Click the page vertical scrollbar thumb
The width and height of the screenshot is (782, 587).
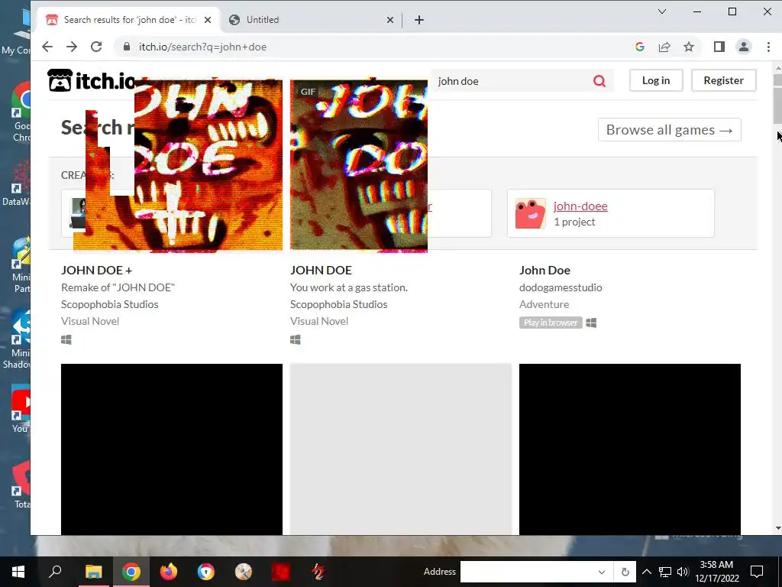point(777,99)
